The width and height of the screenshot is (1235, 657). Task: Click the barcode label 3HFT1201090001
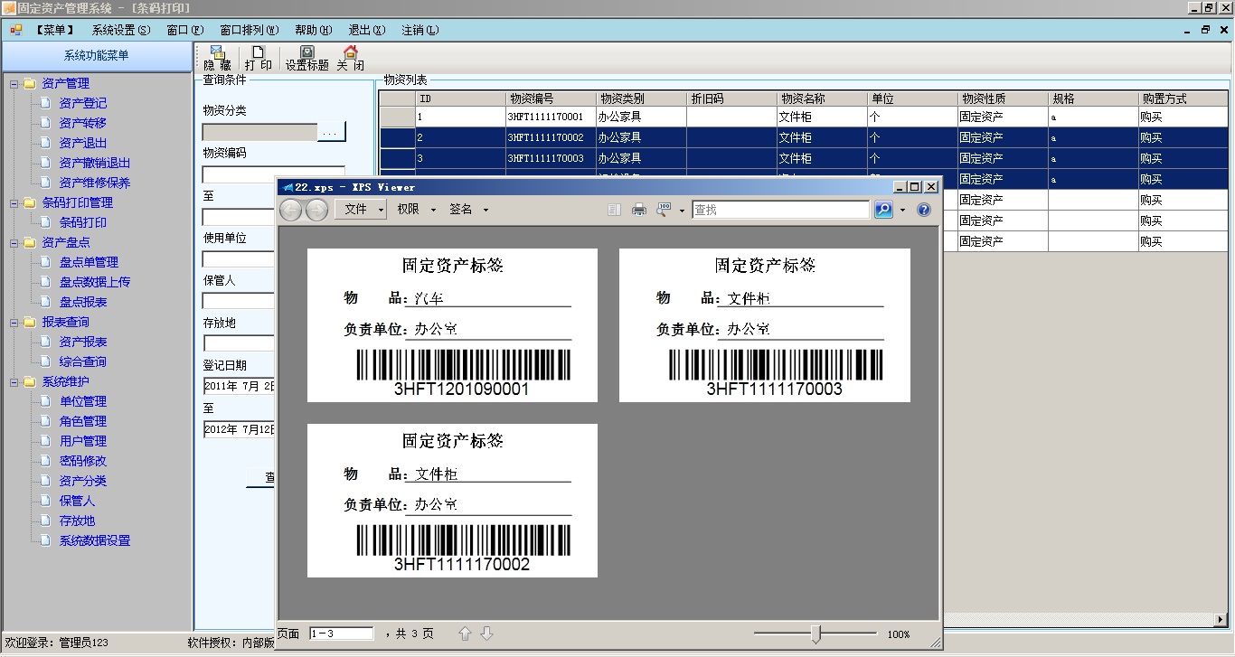click(x=452, y=325)
